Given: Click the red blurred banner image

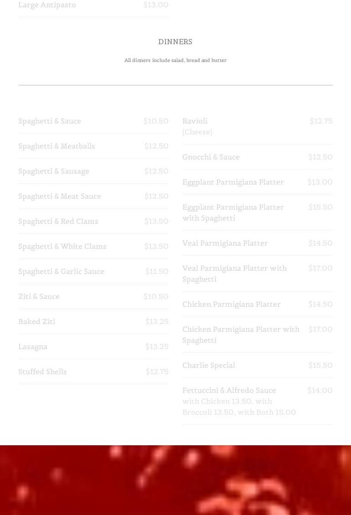Looking at the screenshot, I should tap(175, 480).
